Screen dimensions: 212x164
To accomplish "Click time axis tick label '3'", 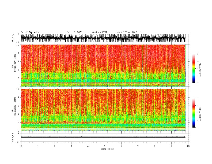I will 71,146.
